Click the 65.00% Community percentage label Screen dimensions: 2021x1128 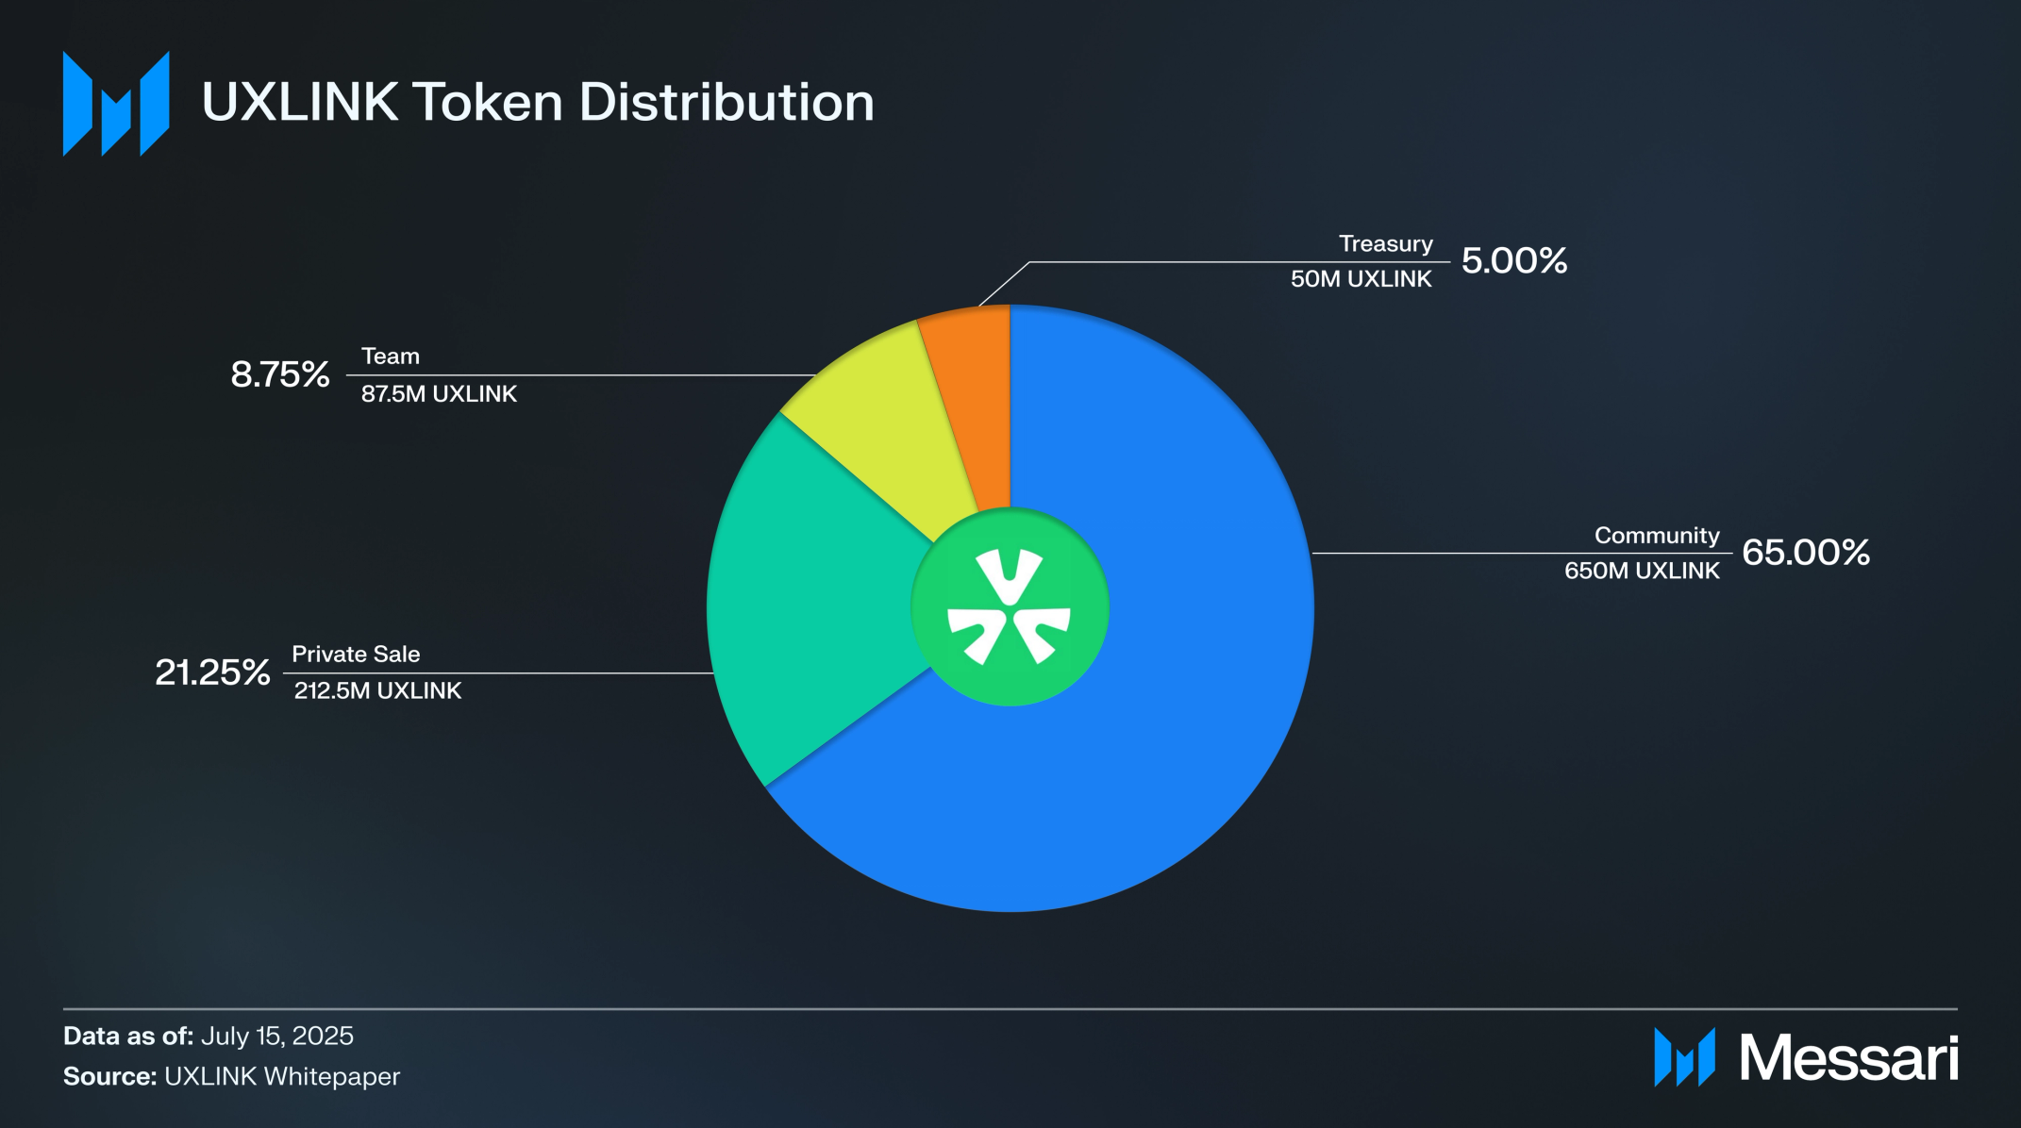coord(1806,553)
